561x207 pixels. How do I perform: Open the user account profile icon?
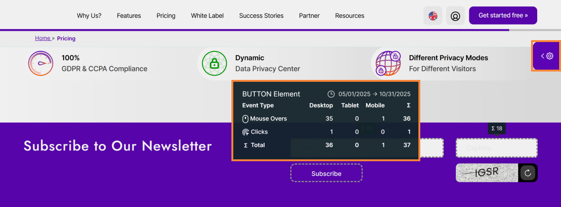pos(455,15)
